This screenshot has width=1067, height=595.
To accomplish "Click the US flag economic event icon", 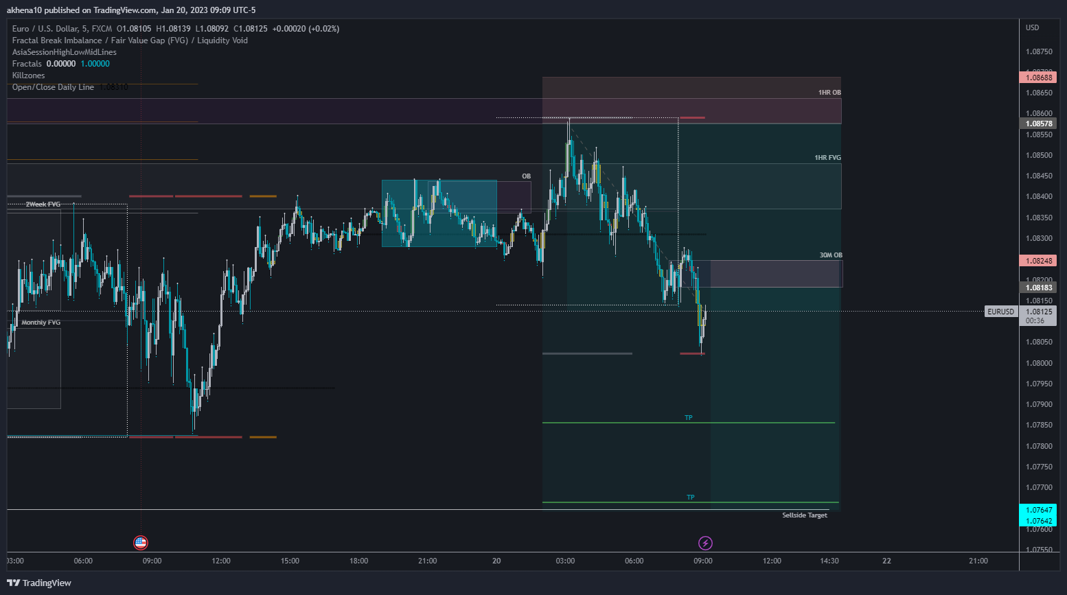I will (141, 543).
